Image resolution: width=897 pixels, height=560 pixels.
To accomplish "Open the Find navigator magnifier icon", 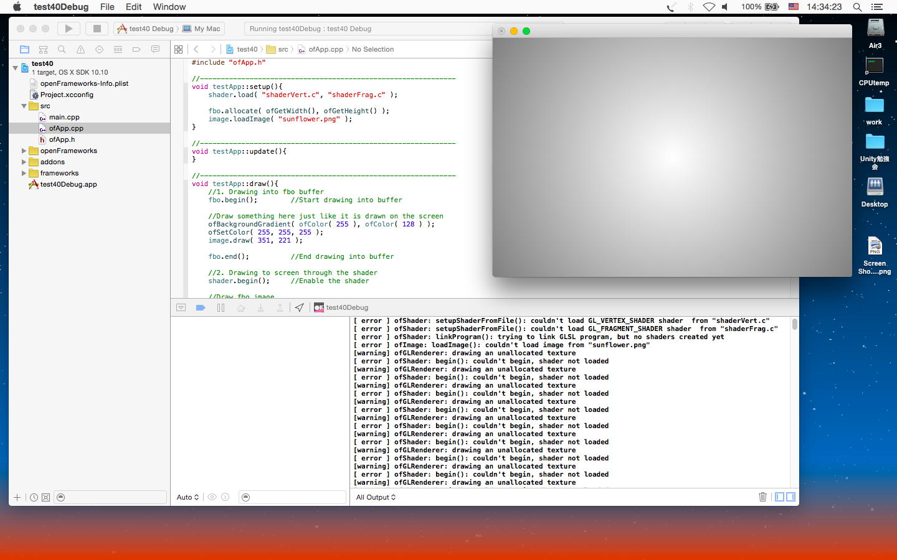I will click(x=62, y=49).
